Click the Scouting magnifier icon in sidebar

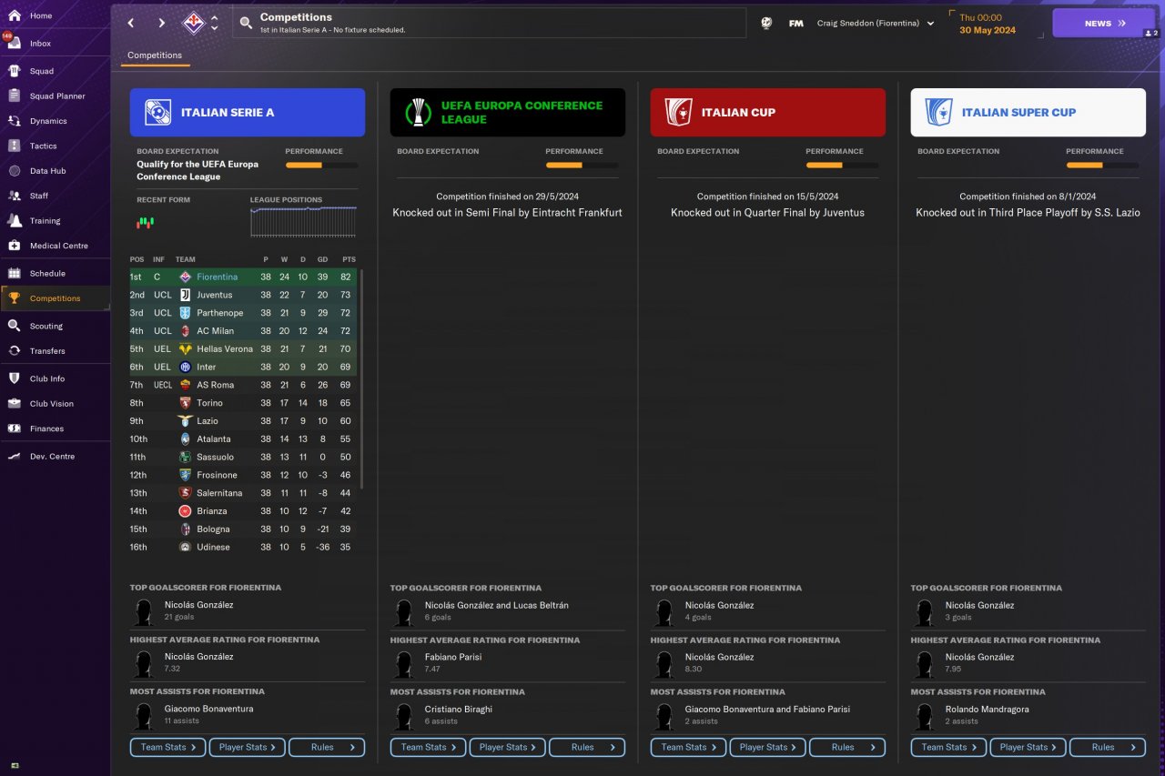14,326
